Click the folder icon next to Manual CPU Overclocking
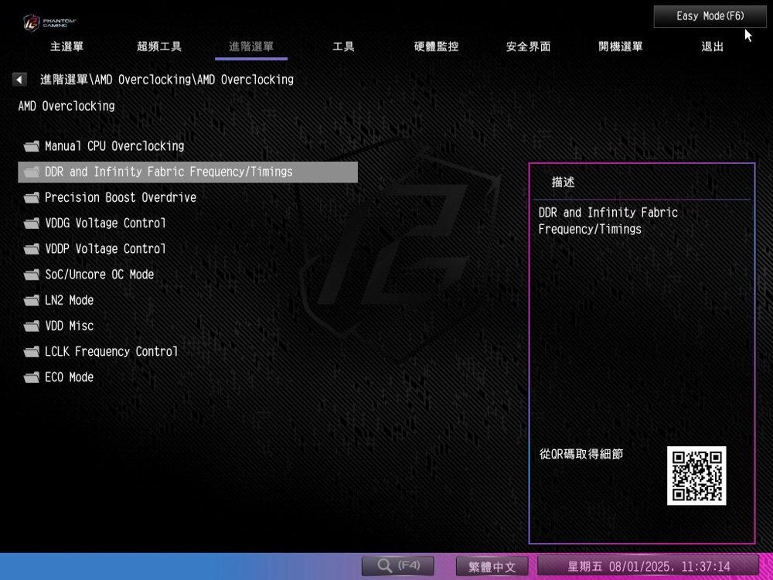Image resolution: width=773 pixels, height=580 pixels. click(x=32, y=146)
